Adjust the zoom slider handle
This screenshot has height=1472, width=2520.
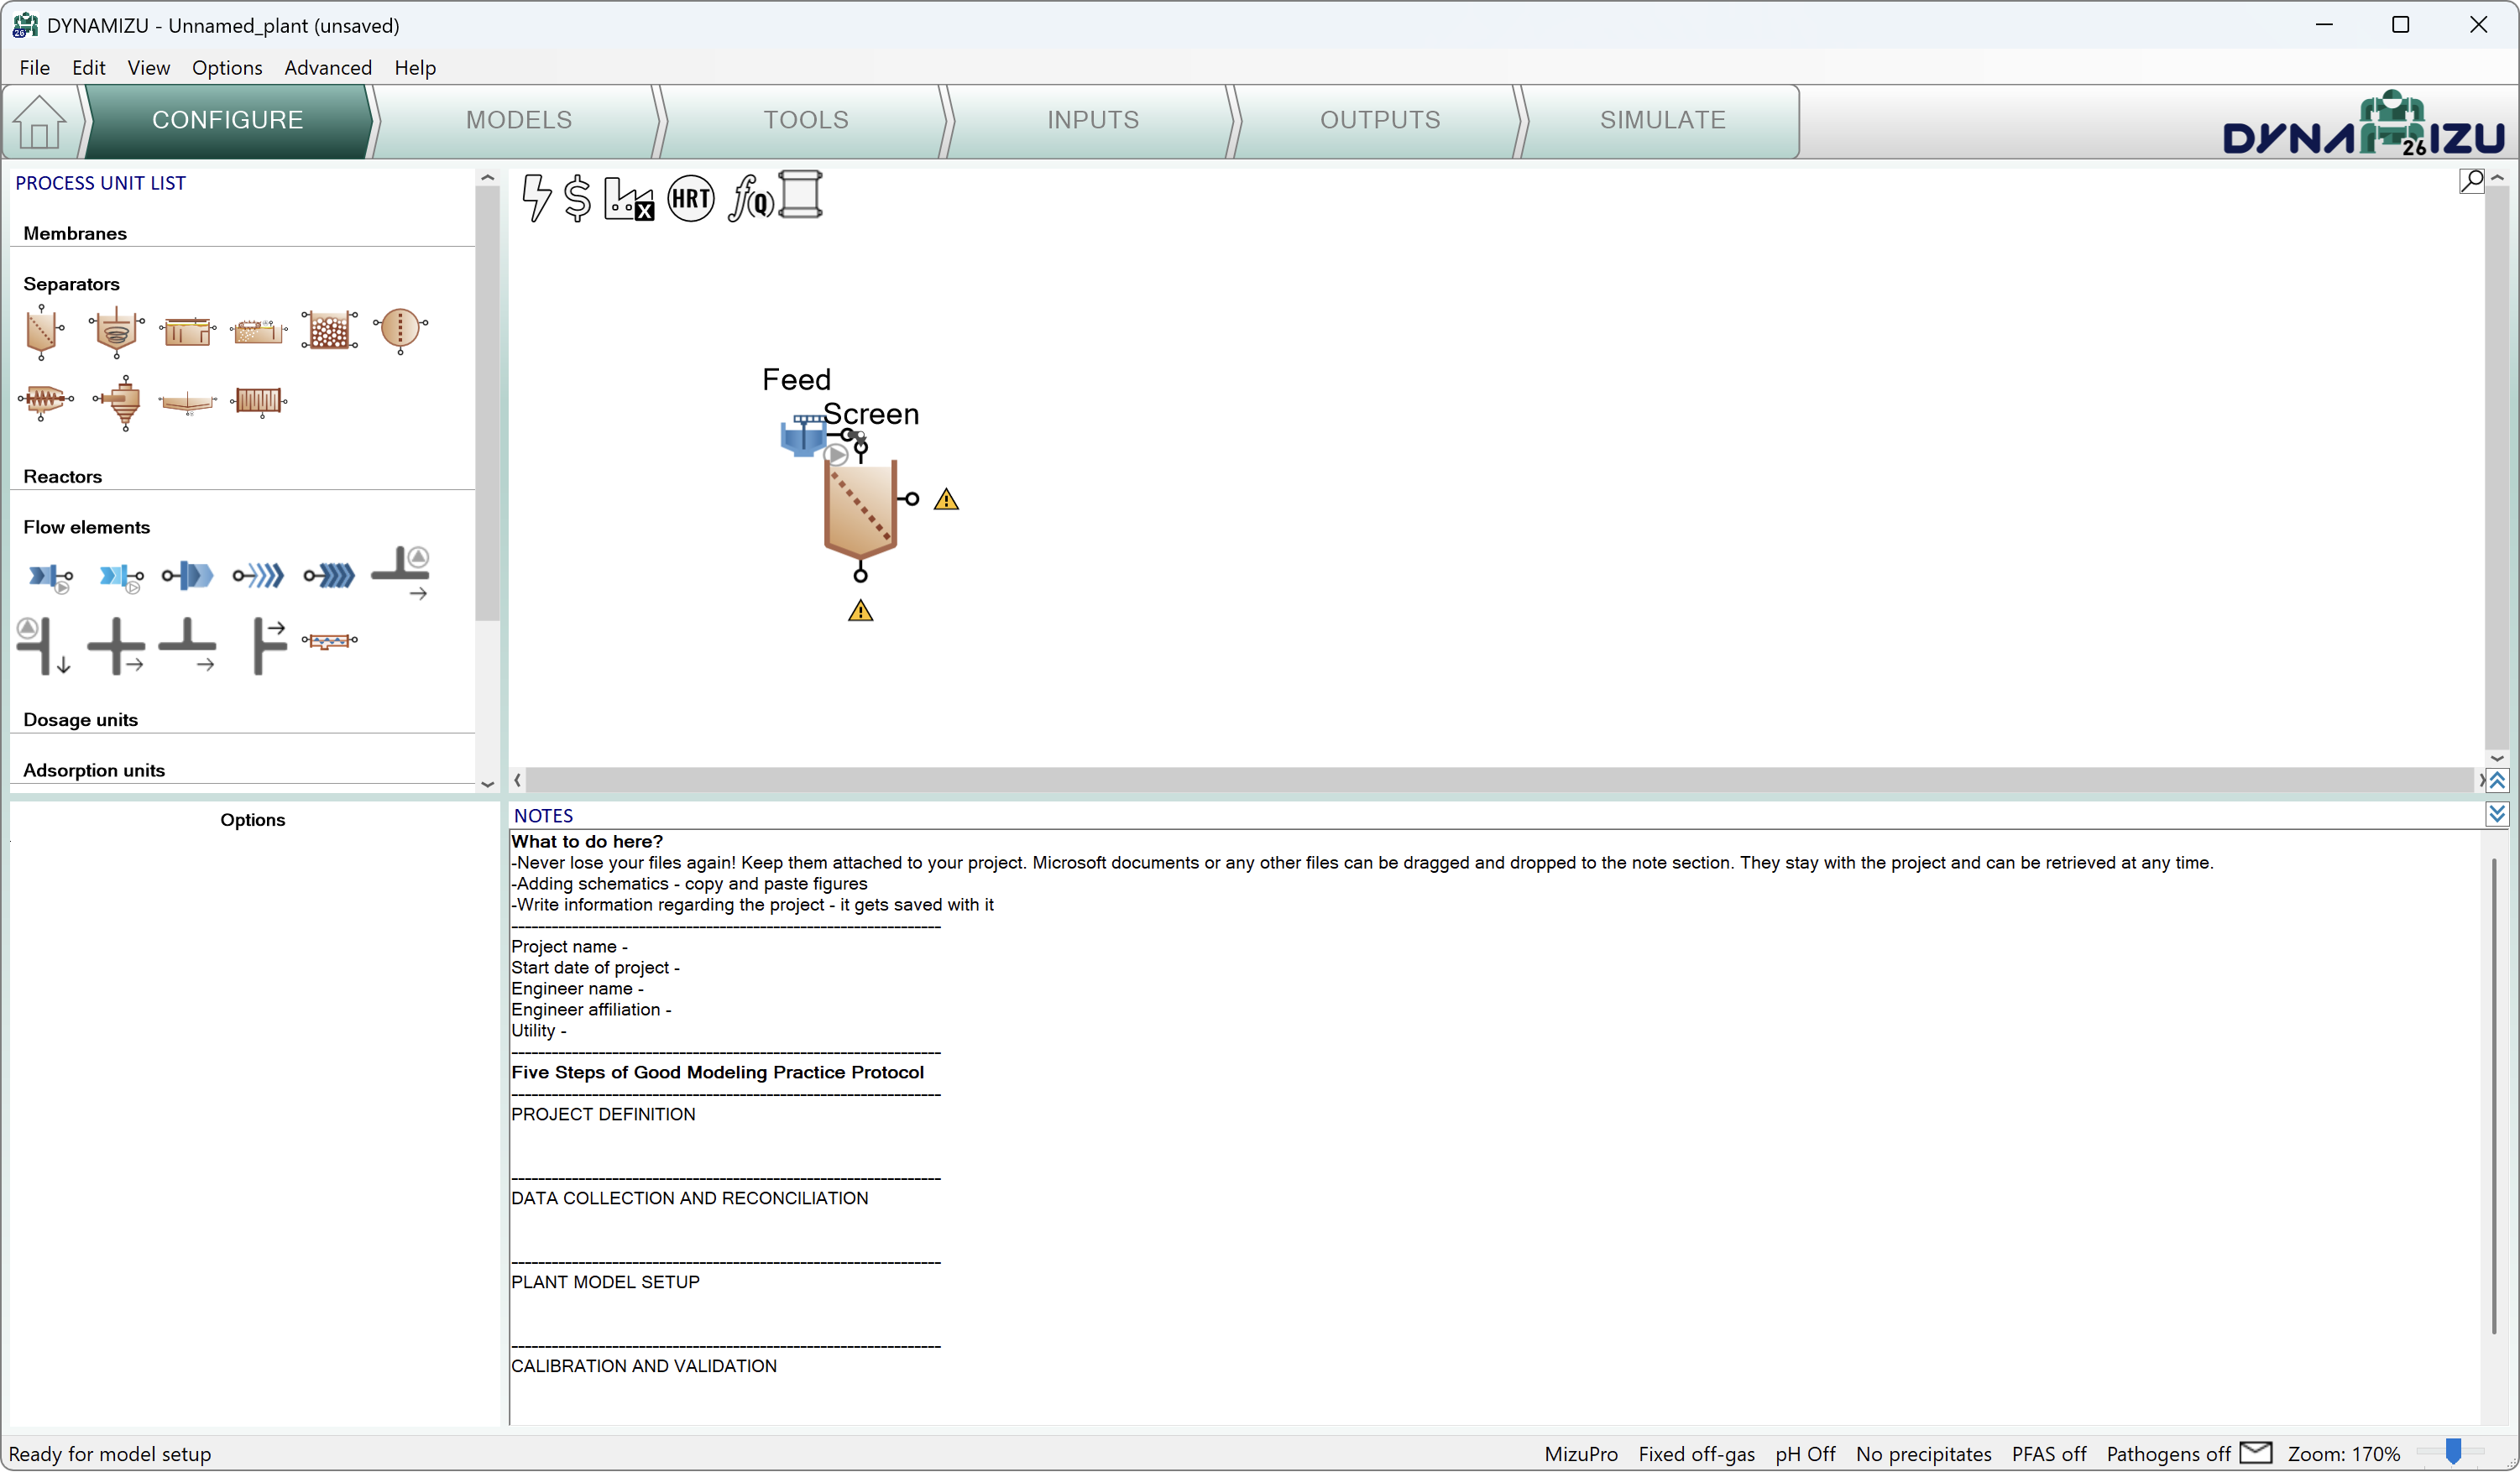(2452, 1451)
